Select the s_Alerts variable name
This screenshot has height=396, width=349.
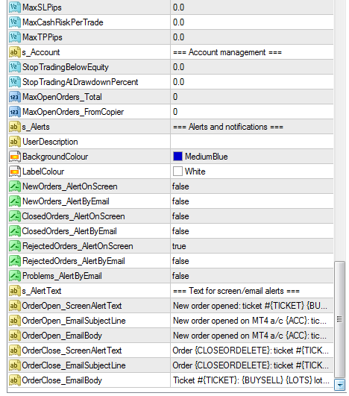[x=36, y=127]
